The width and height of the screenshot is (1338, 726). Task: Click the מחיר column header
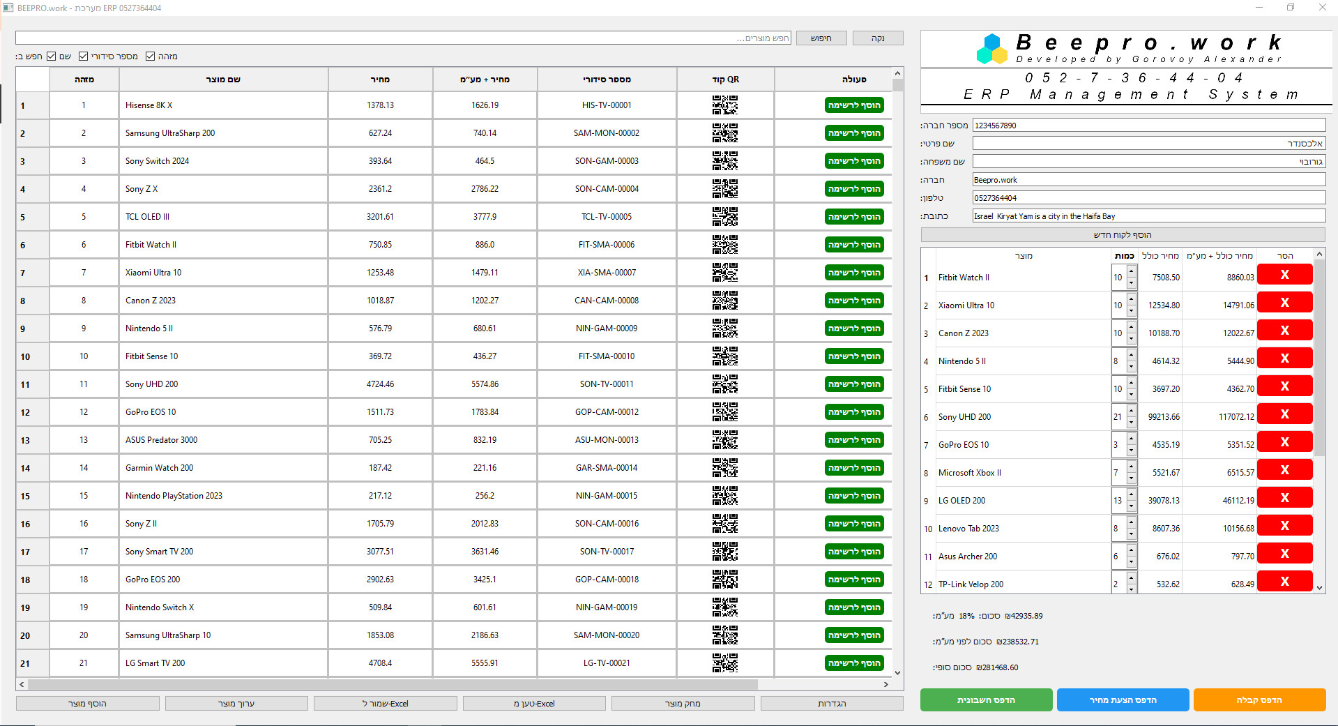(x=380, y=80)
